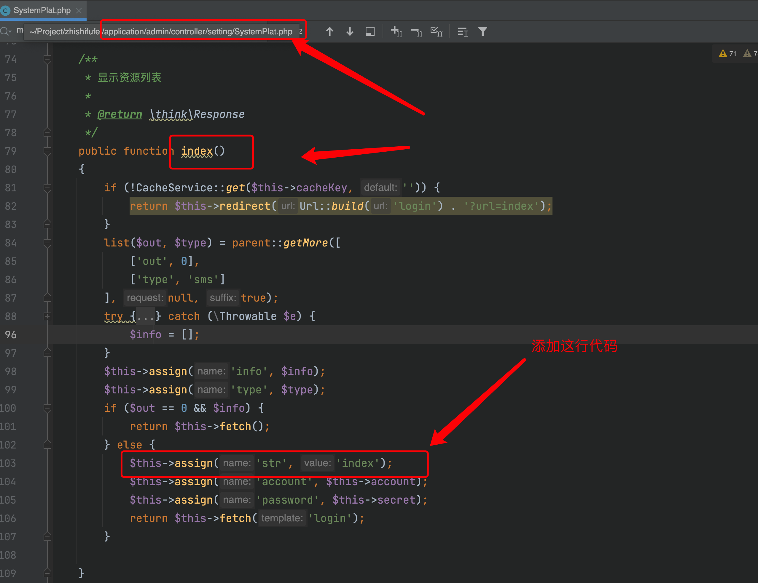Click CacheService class name on line 81
Screen dimensions: 758x583
(175, 188)
